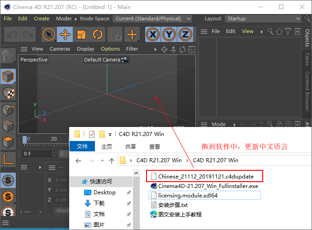Select licensing.module.xdl64 file
The width and height of the screenshot is (312, 230).
coord(204,195)
